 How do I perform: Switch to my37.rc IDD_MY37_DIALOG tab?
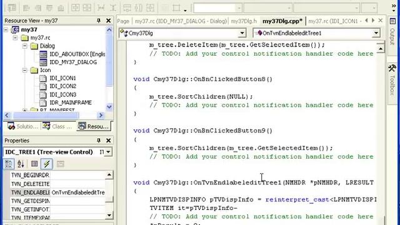[181, 21]
